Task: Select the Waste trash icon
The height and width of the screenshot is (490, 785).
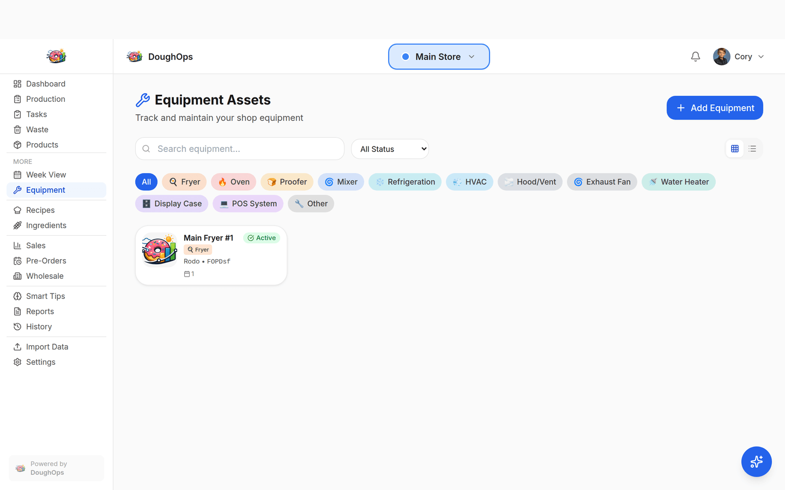Action: (17, 129)
